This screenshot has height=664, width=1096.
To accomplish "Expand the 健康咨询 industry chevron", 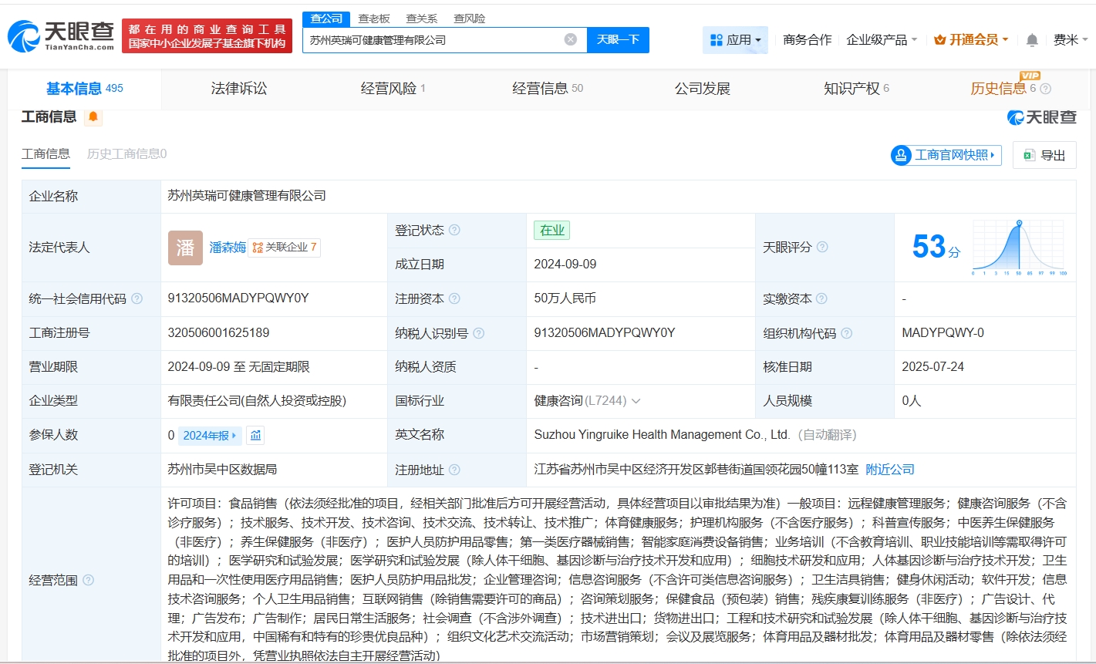I will click(636, 401).
